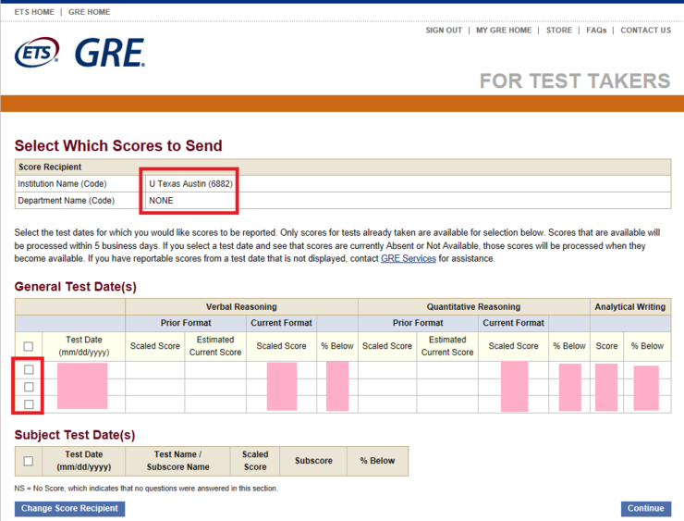Click 'Department Name (Code)' label
The height and width of the screenshot is (521, 684).
coord(66,201)
